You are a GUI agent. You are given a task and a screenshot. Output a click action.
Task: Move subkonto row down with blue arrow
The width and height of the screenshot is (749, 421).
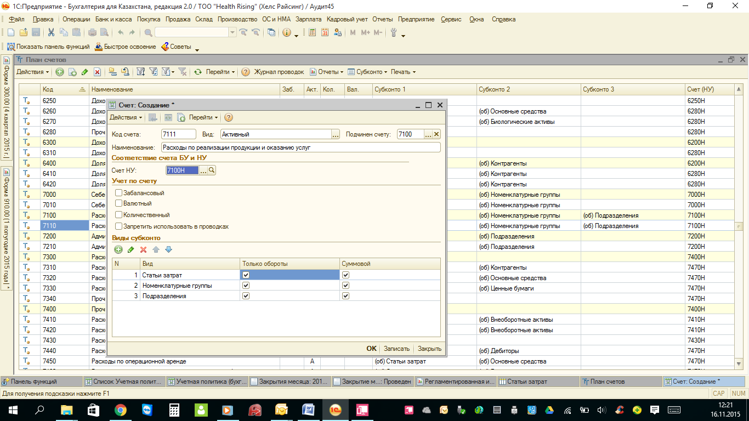pyautogui.click(x=168, y=249)
